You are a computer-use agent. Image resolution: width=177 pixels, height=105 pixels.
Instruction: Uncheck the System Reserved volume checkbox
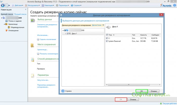[107, 41]
